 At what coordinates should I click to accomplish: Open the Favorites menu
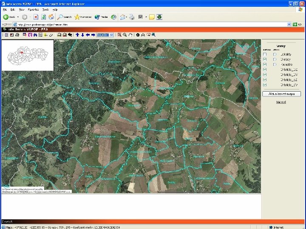click(x=33, y=9)
